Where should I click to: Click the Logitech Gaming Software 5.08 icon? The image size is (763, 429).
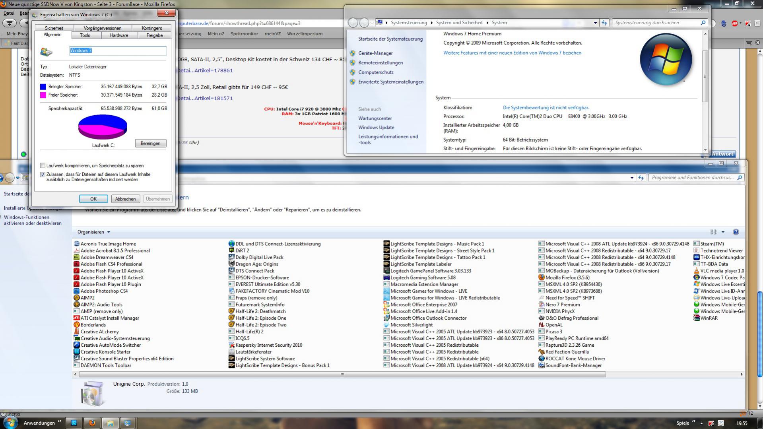[386, 278]
